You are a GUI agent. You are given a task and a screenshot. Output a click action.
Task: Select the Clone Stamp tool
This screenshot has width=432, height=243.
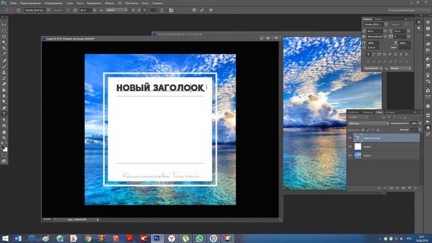[4, 72]
